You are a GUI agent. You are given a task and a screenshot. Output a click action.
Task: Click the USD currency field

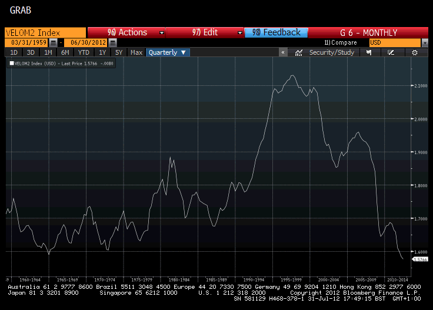pyautogui.click(x=395, y=43)
